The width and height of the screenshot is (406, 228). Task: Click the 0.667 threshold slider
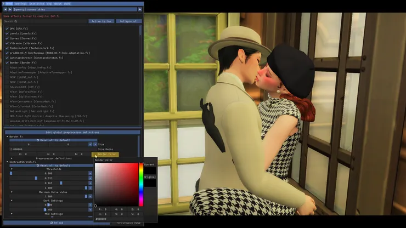point(49,183)
